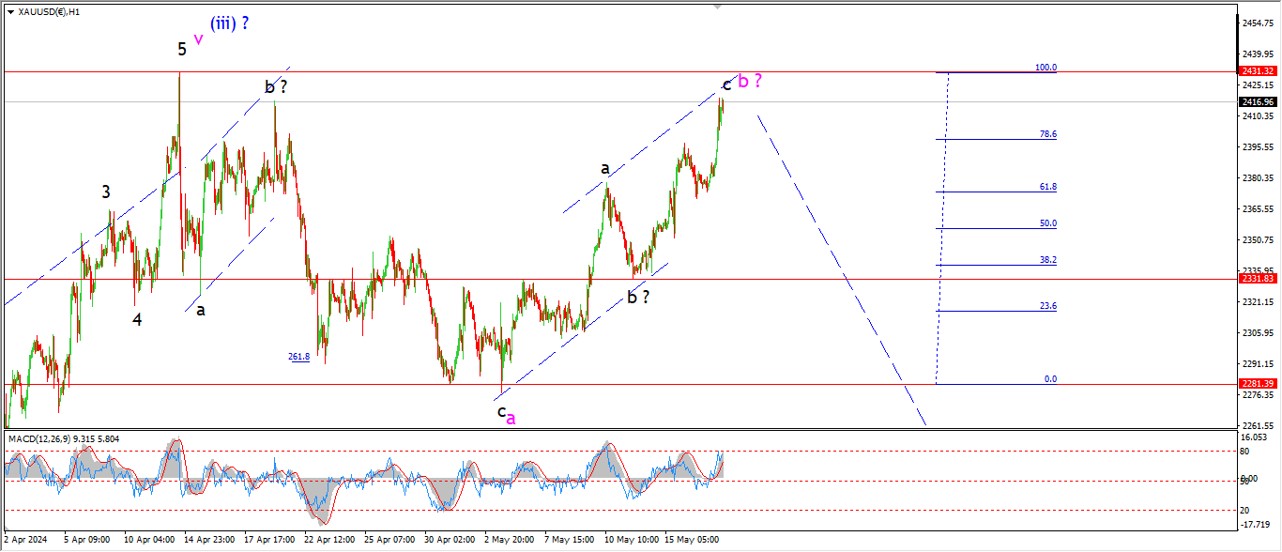Select the 10 May 10:00 time axis label

630,540
